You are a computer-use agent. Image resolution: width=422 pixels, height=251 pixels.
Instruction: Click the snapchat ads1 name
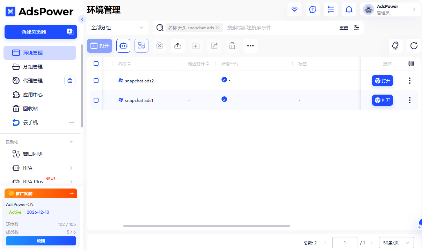pos(139,100)
